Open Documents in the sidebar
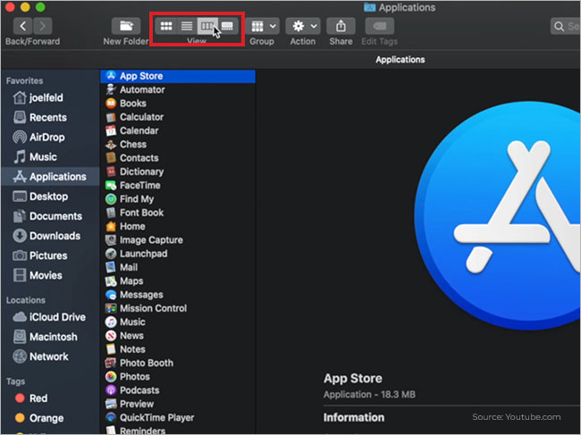Screen dimensions: 581x435 click(x=50, y=216)
